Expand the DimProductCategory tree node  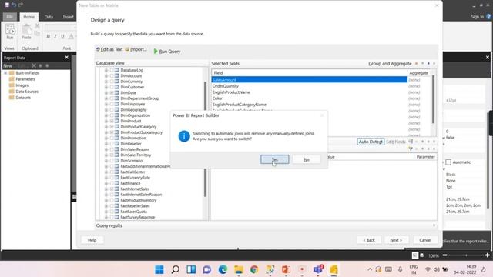click(106, 126)
